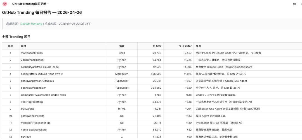302x140 pixels.
Task: Click the highlight 一站式安全工具集合,老项目持续爆发
Action: click(x=218, y=60)
